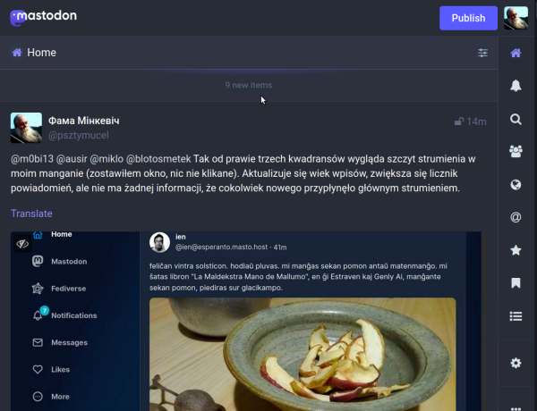Viewport: 537px width, 411px height.
Task: Open Фама Мінкевіч profile name
Action: [84, 121]
